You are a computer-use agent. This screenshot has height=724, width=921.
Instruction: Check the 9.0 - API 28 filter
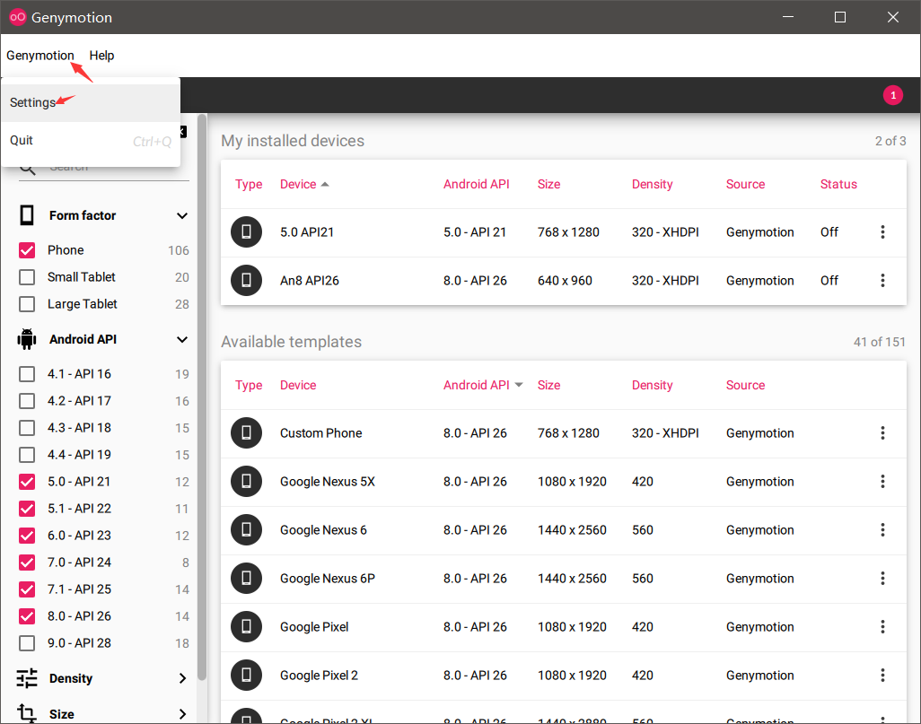27,643
